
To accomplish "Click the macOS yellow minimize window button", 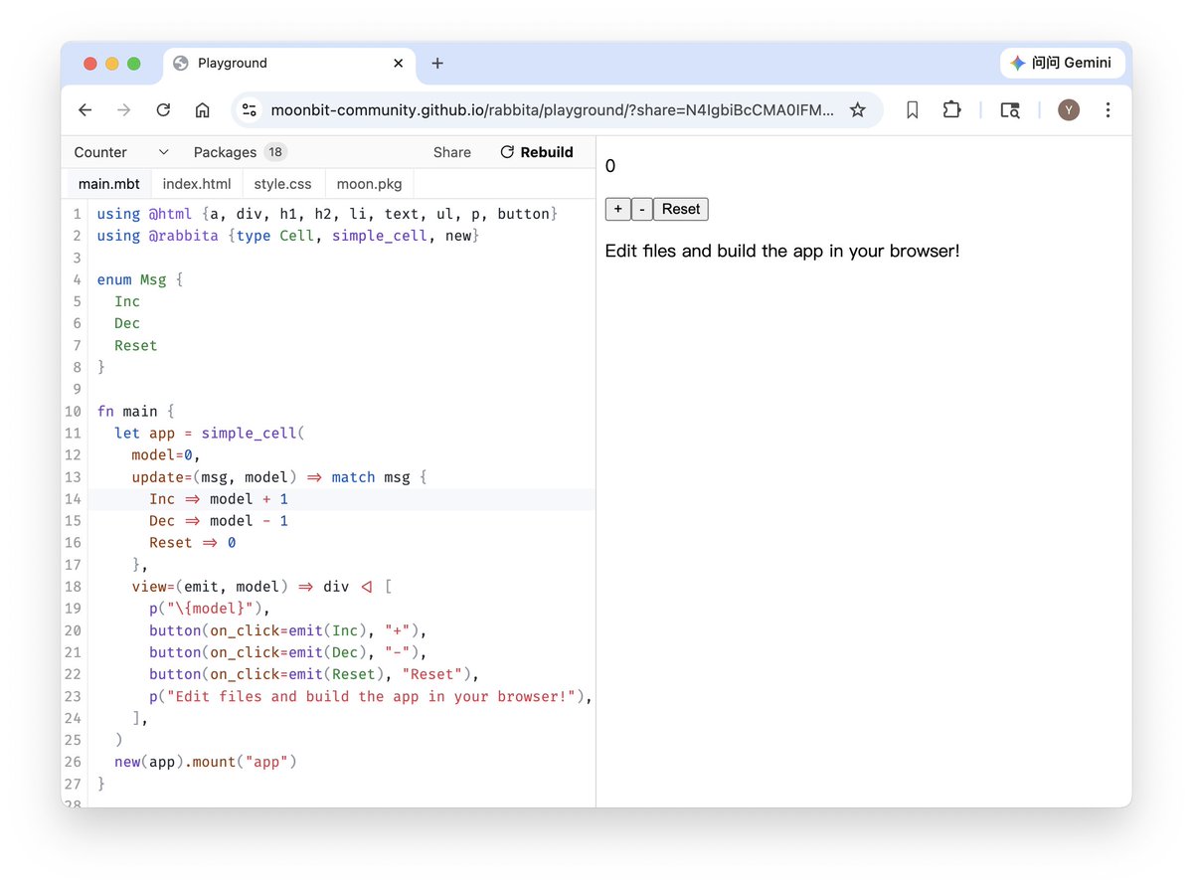I will pos(111,64).
